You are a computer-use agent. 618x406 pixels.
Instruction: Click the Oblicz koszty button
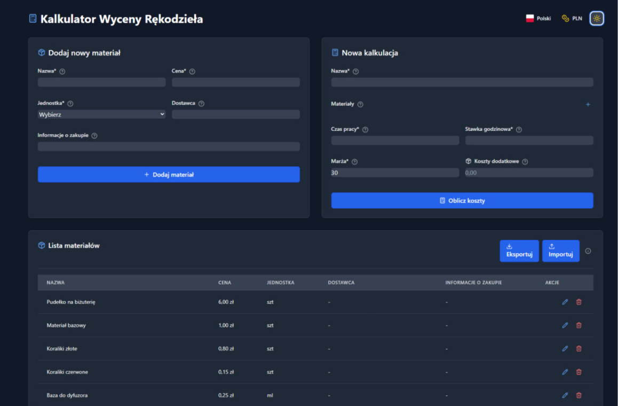(462, 201)
